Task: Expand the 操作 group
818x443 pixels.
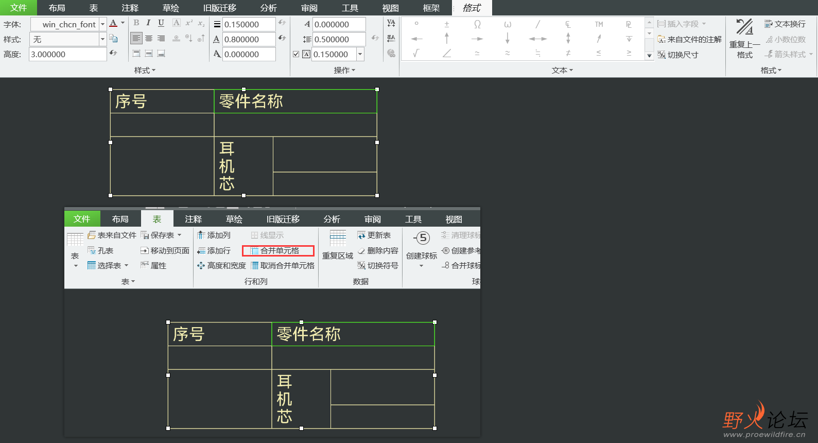Action: click(x=344, y=70)
